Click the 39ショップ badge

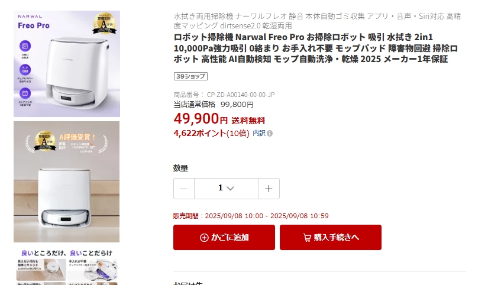click(x=190, y=76)
